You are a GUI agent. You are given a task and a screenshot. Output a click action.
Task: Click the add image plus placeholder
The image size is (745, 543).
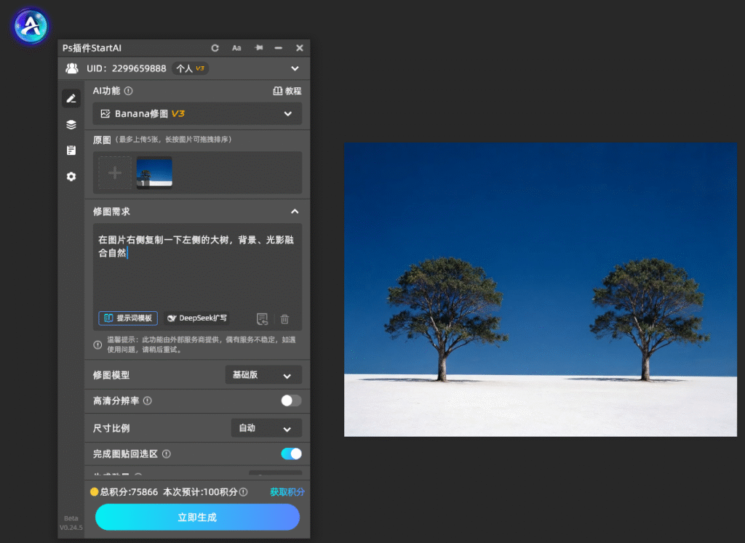tap(114, 173)
